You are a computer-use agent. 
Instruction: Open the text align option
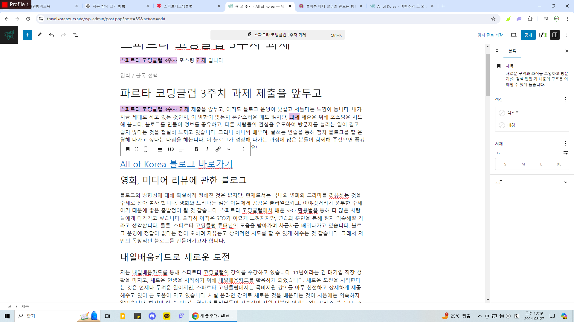coord(182,149)
